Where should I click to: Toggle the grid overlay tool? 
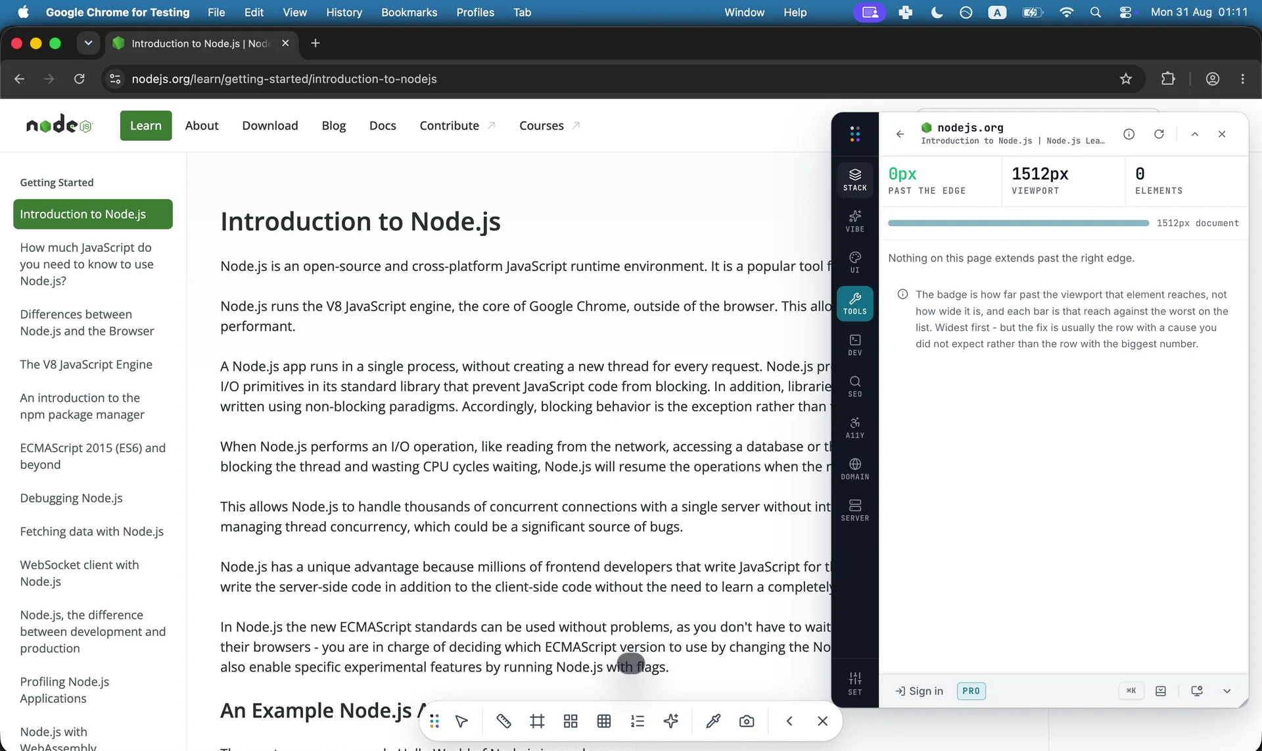[x=604, y=721]
